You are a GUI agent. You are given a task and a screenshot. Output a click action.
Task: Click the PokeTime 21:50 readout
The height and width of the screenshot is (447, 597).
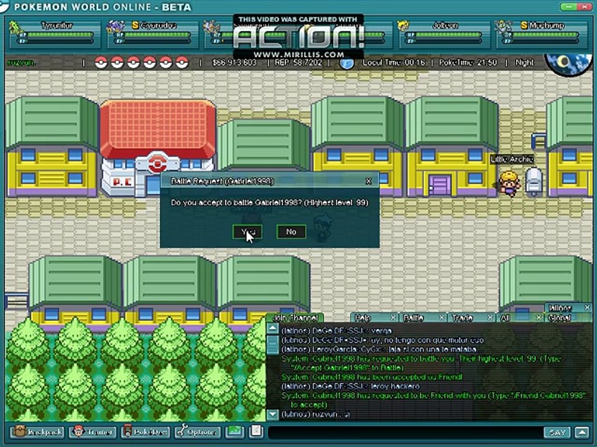[468, 62]
